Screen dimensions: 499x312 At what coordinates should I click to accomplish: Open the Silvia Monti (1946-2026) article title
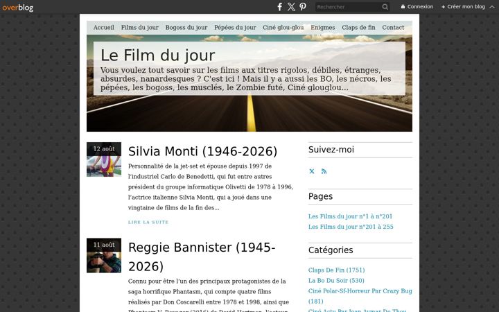click(x=202, y=151)
